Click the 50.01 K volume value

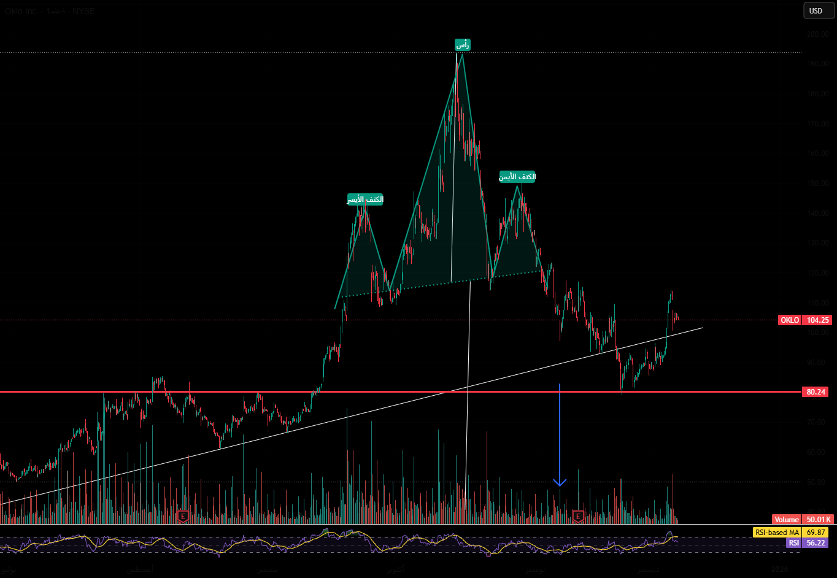819,519
